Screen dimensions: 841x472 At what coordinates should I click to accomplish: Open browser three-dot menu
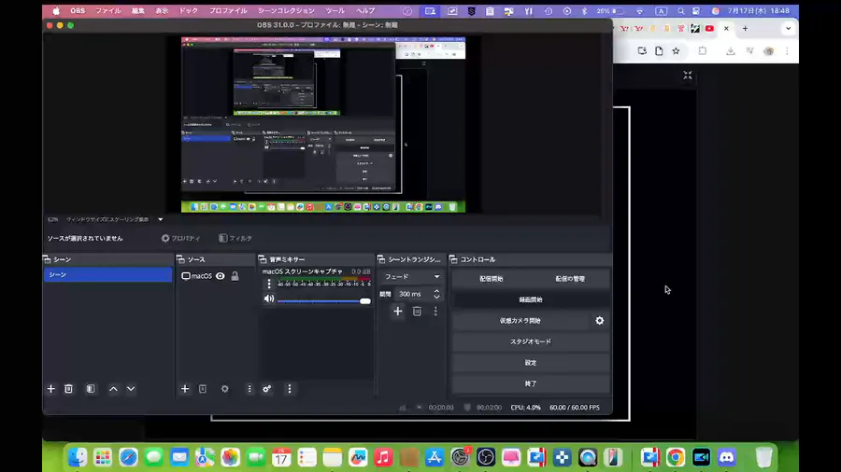click(787, 51)
